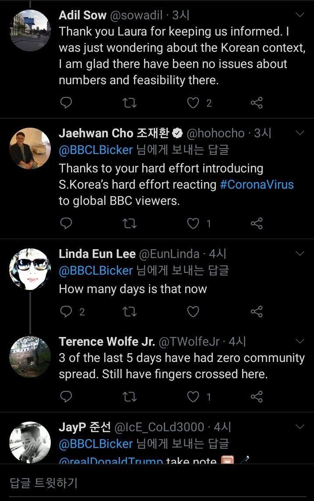Open chevron menu on JayP's tweet
This screenshot has width=314, height=501.
pyautogui.click(x=300, y=426)
